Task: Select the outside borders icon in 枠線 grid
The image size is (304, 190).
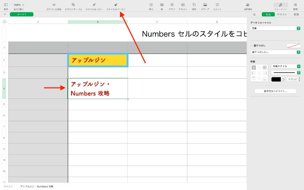Action: (x=253, y=68)
